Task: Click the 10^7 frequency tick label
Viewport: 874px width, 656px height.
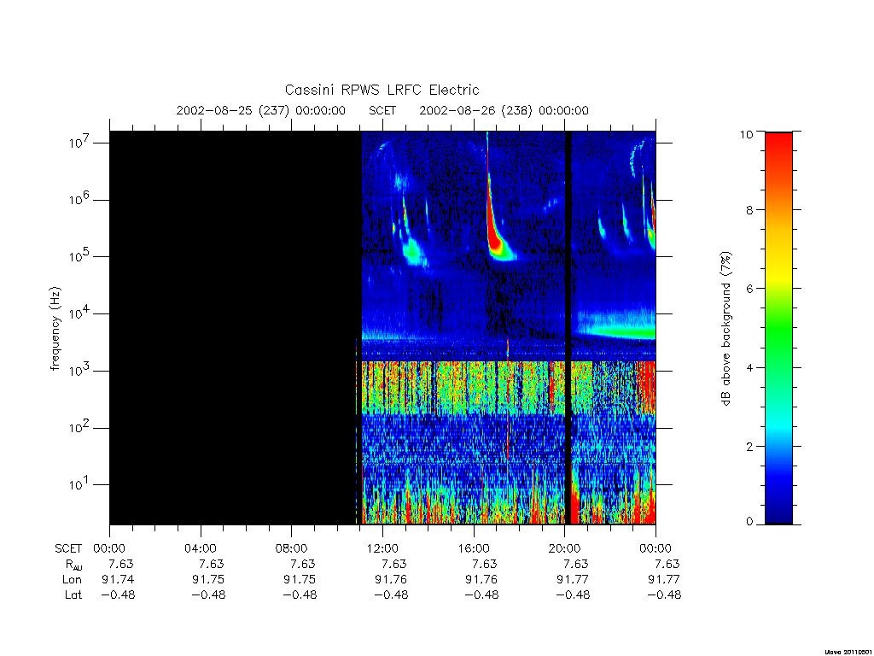Action: pos(80,143)
